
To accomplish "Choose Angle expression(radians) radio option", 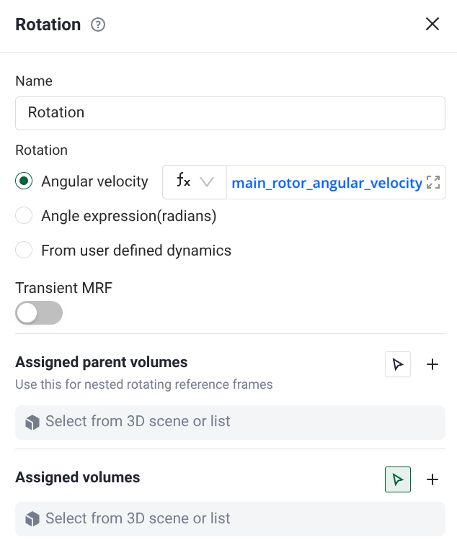I will 25,215.
